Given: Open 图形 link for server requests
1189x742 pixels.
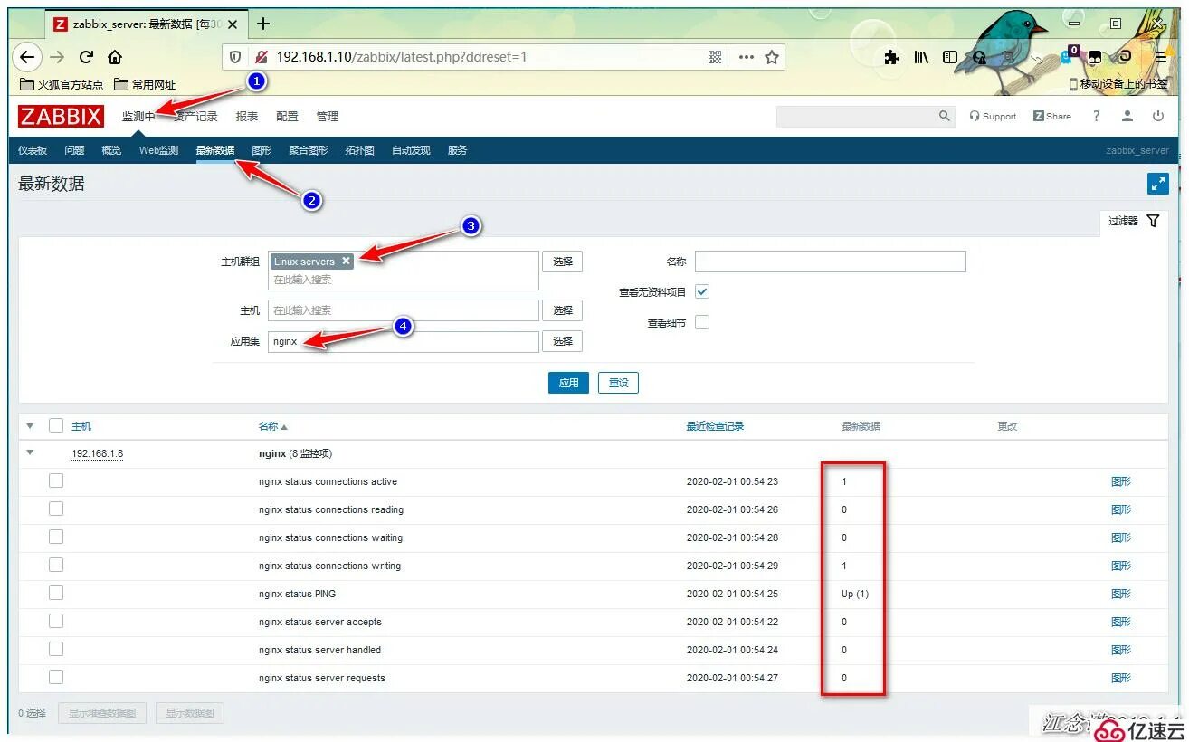Looking at the screenshot, I should coord(1121,678).
